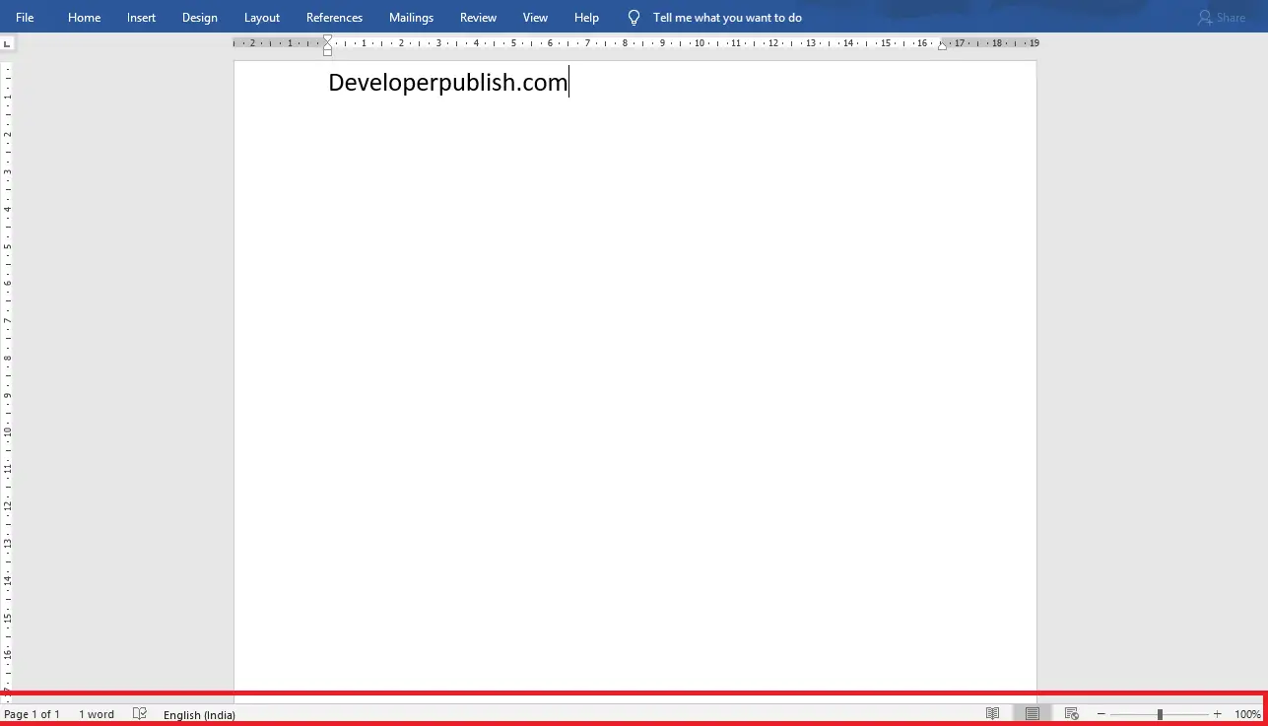Open the Layout ribbon tab

[x=262, y=18]
